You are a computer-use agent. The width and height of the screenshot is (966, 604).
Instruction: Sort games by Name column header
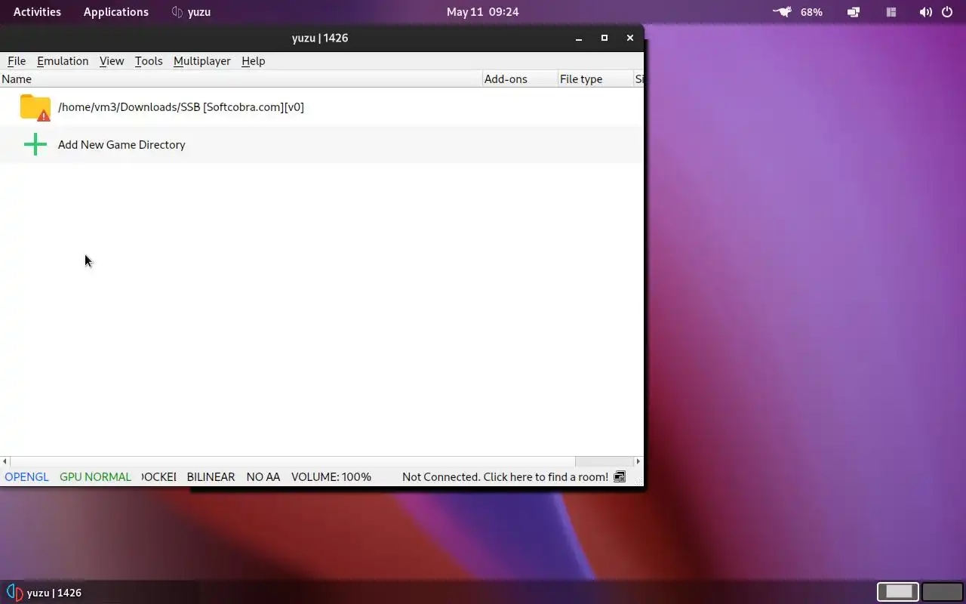241,79
